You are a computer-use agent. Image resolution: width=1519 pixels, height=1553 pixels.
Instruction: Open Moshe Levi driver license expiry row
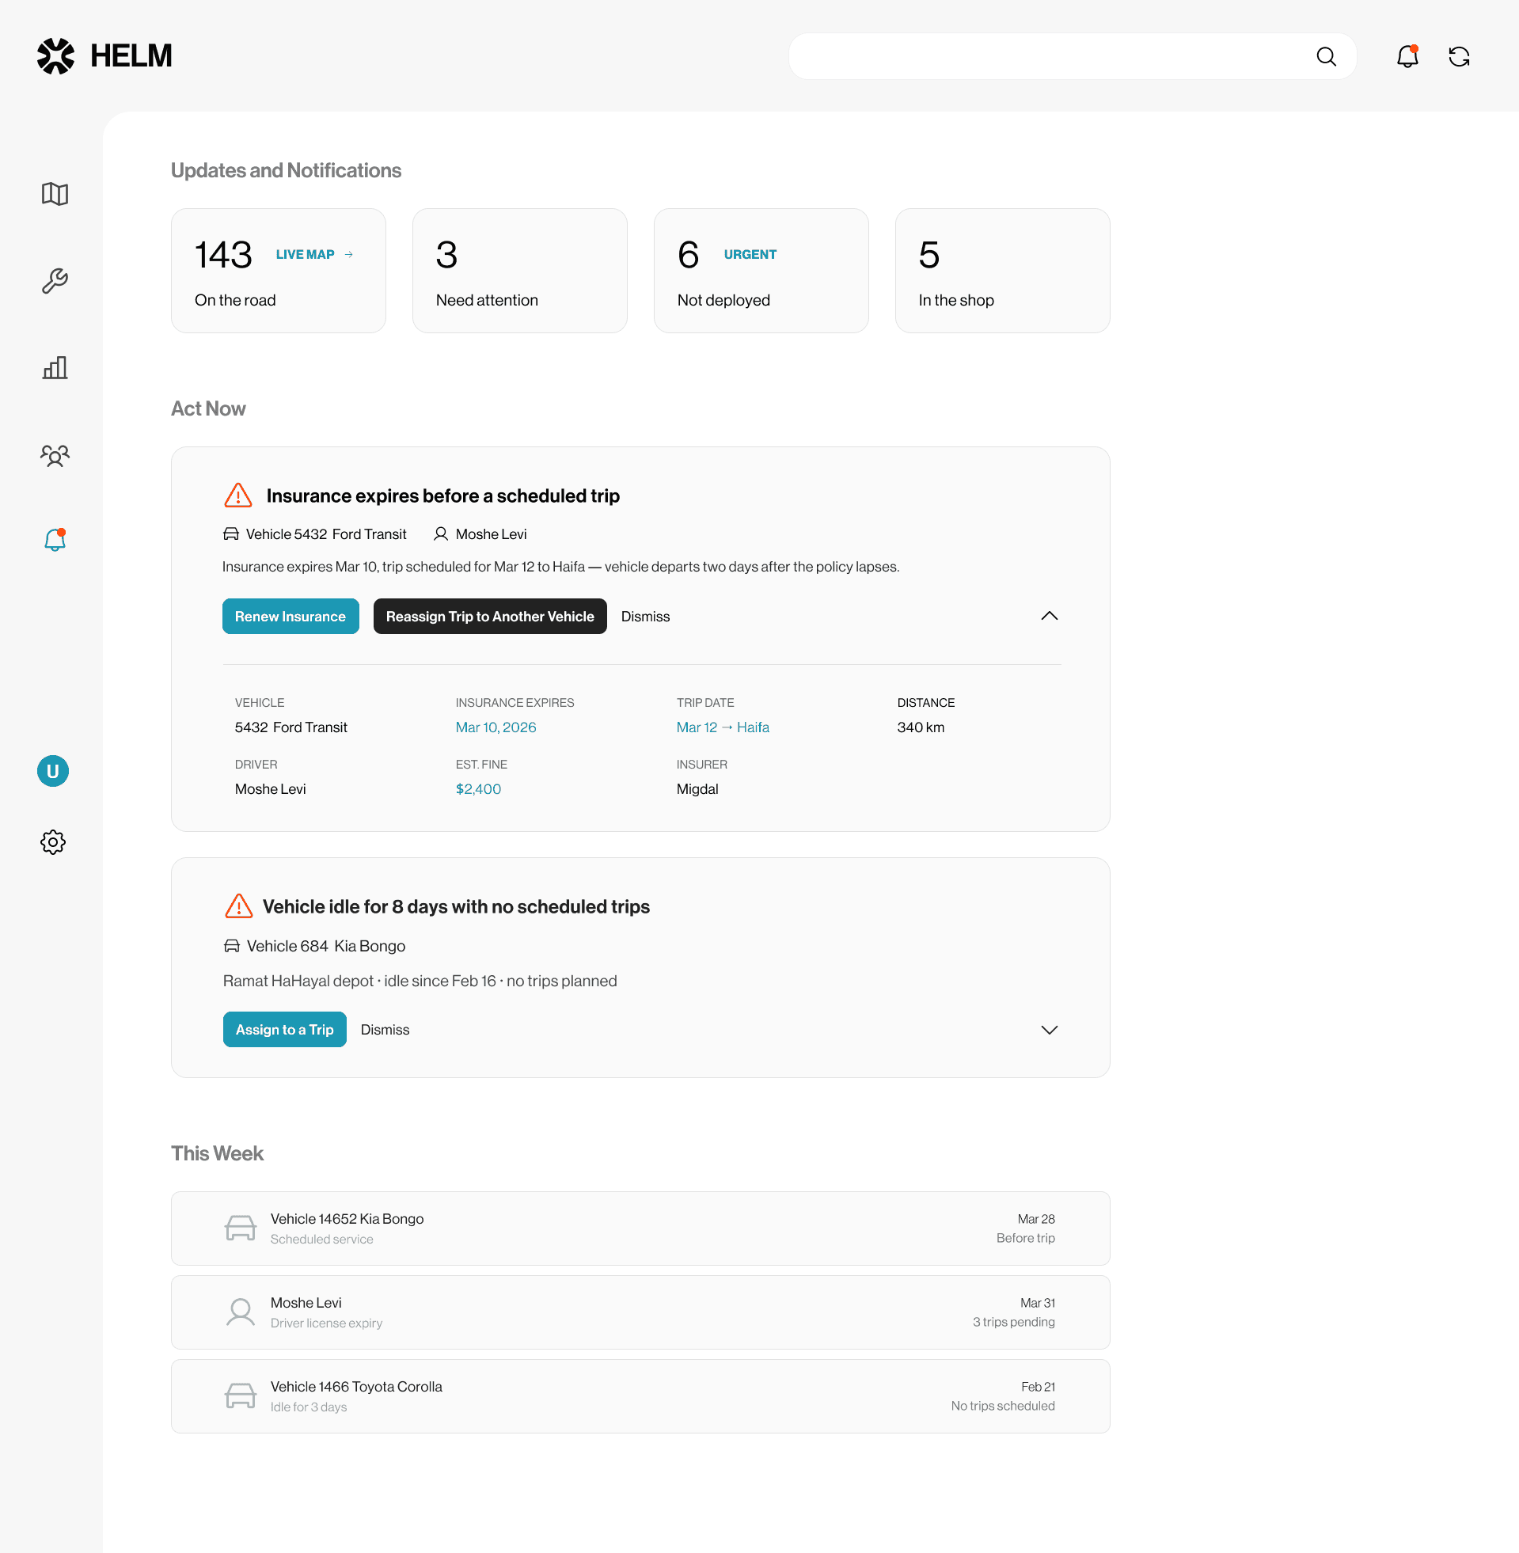[x=640, y=1312]
